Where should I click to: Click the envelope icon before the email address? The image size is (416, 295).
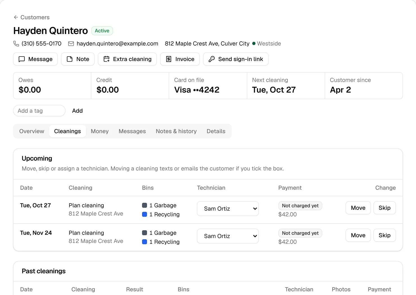tap(71, 44)
